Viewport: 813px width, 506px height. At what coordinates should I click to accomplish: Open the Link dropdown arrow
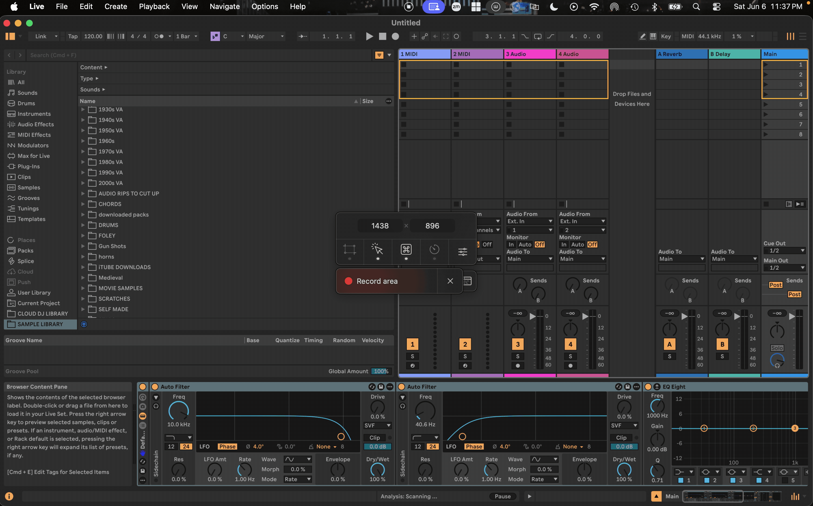[x=56, y=36]
